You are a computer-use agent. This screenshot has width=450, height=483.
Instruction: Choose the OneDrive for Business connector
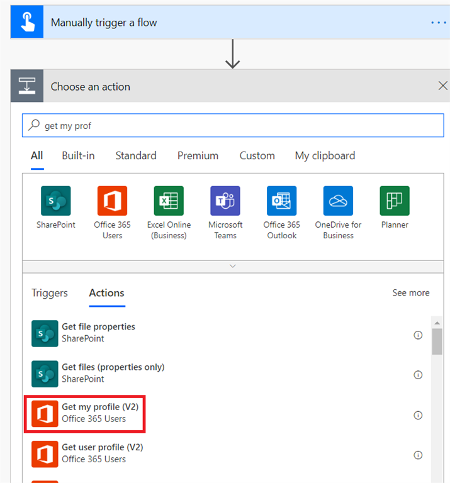pos(338,201)
